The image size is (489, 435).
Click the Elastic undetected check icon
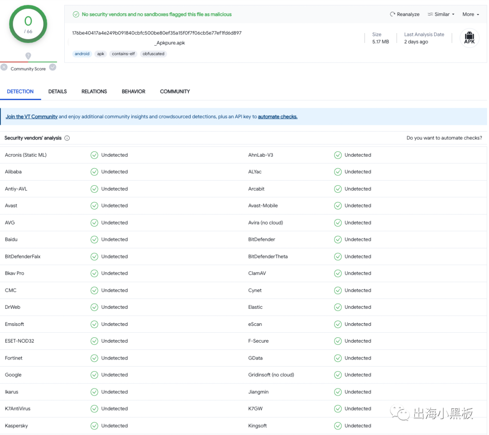[338, 307]
